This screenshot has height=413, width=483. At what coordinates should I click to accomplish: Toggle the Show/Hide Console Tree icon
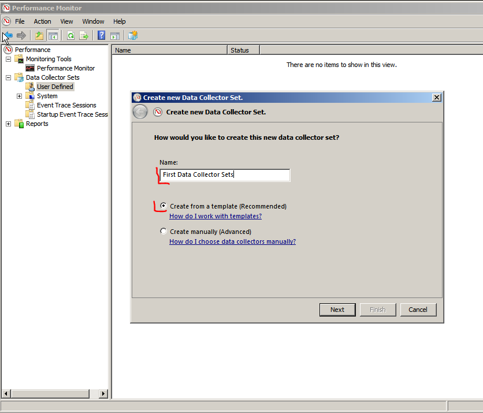click(x=53, y=36)
